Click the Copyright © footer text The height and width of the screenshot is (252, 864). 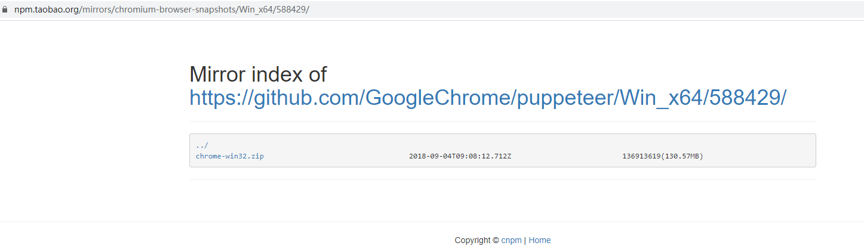(476, 240)
